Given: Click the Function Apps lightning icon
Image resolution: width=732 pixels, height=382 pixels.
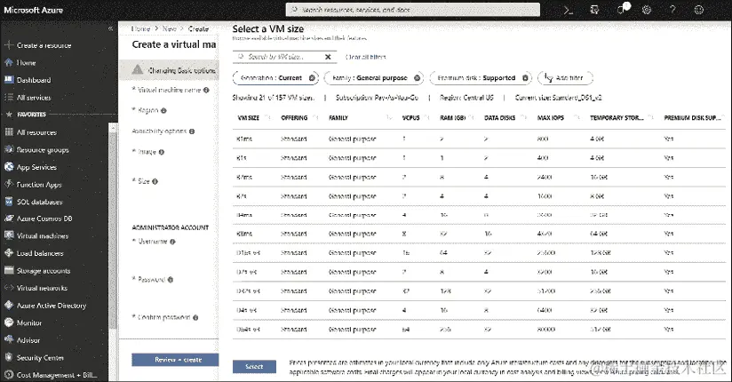Looking at the screenshot, I should (8, 184).
